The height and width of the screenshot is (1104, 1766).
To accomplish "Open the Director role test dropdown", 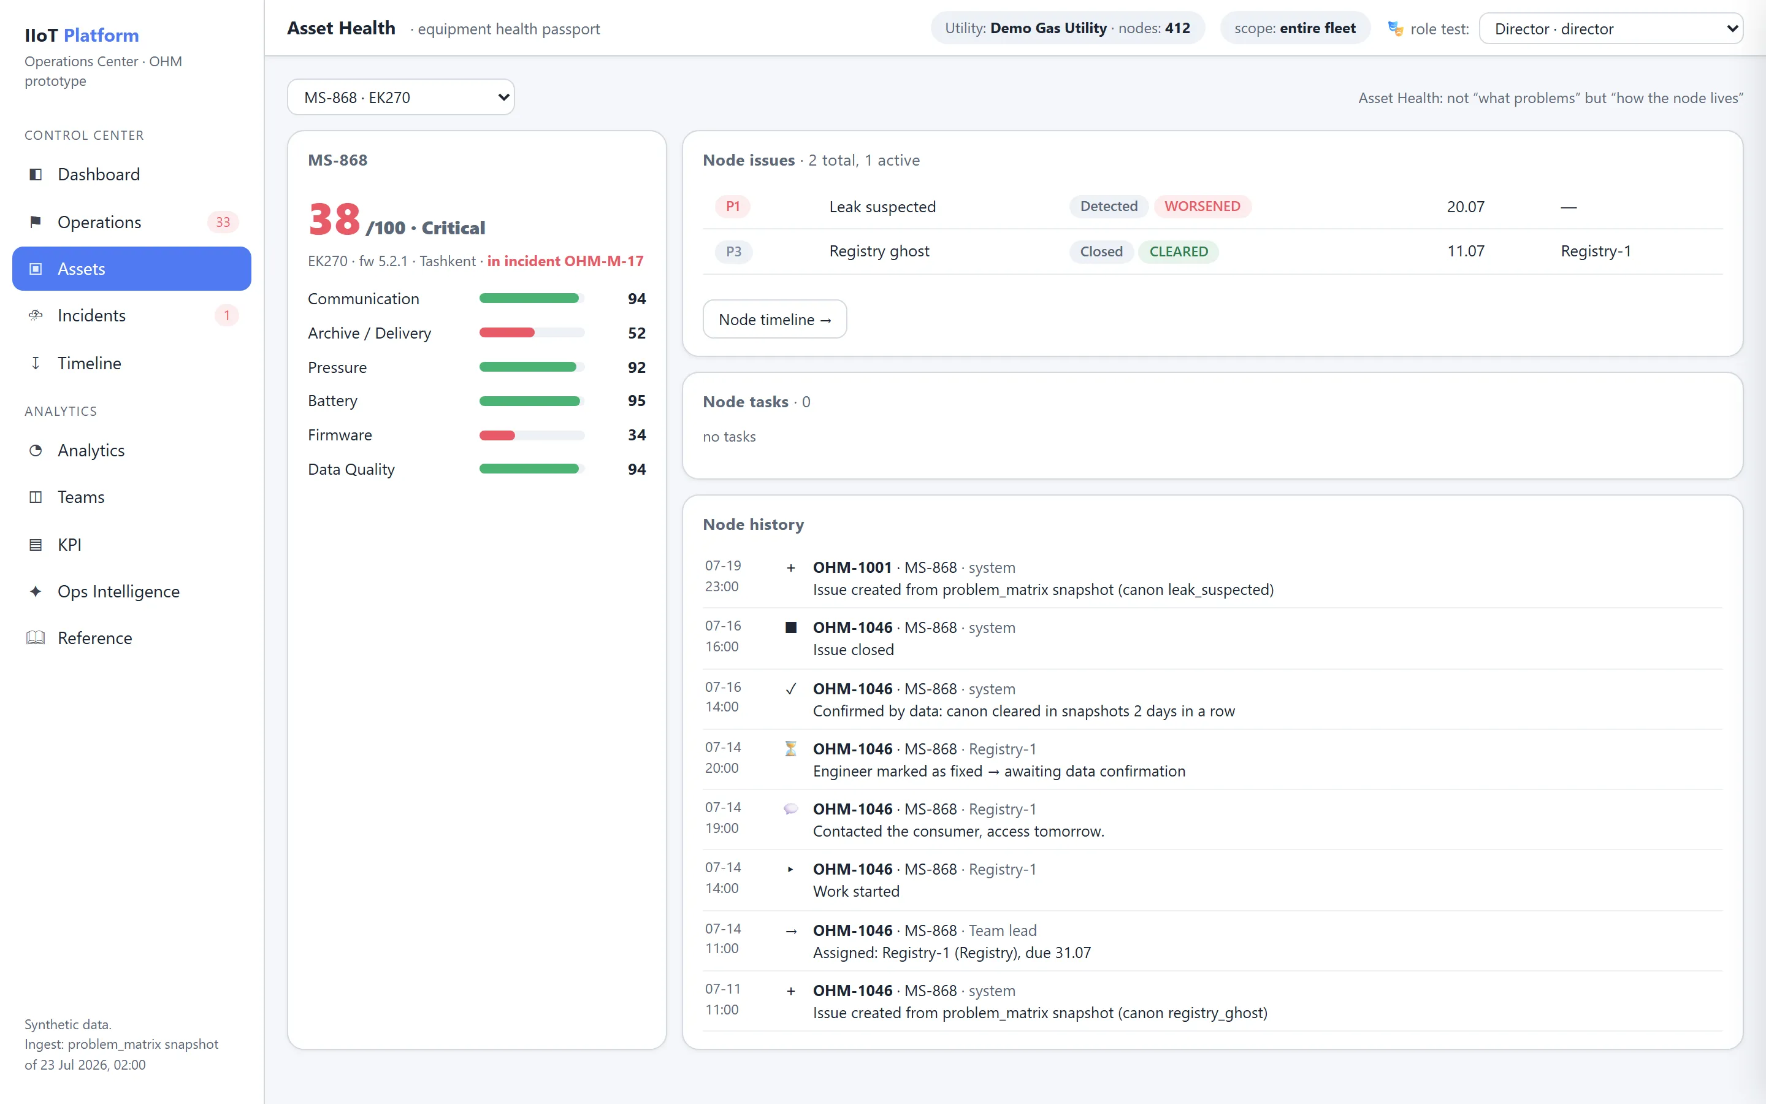I will [1611, 28].
